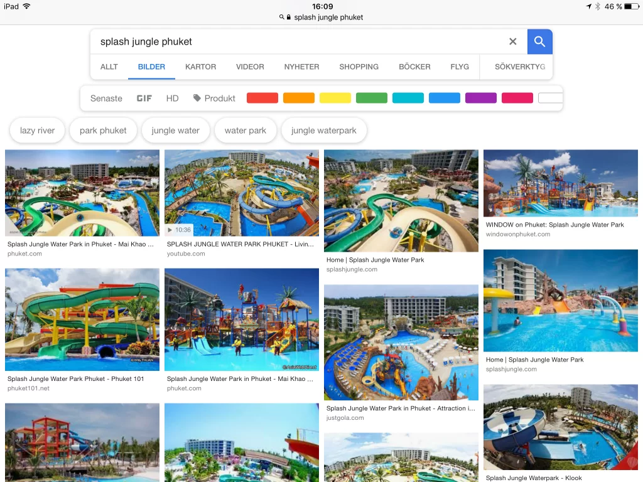The height and width of the screenshot is (482, 643).
Task: Clear the search text with X icon
Action: coord(512,41)
